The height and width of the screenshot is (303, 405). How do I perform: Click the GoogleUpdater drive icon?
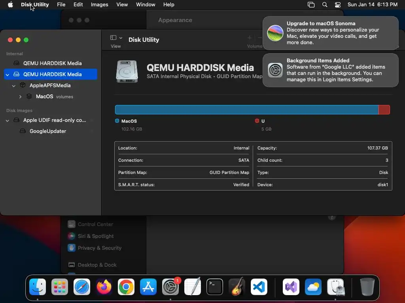pos(23,131)
